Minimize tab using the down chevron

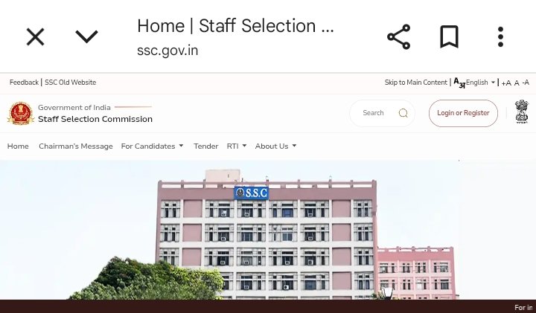pos(86,36)
